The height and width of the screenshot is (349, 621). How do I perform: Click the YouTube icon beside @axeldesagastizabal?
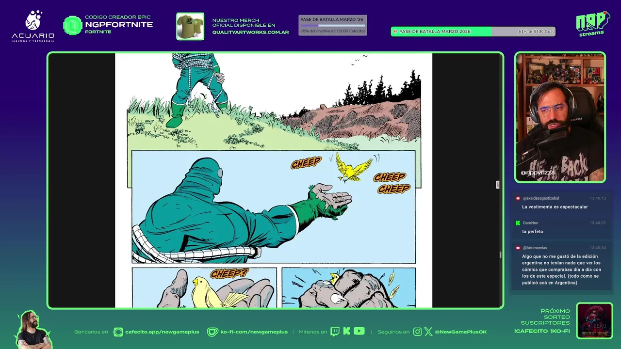[x=518, y=198]
